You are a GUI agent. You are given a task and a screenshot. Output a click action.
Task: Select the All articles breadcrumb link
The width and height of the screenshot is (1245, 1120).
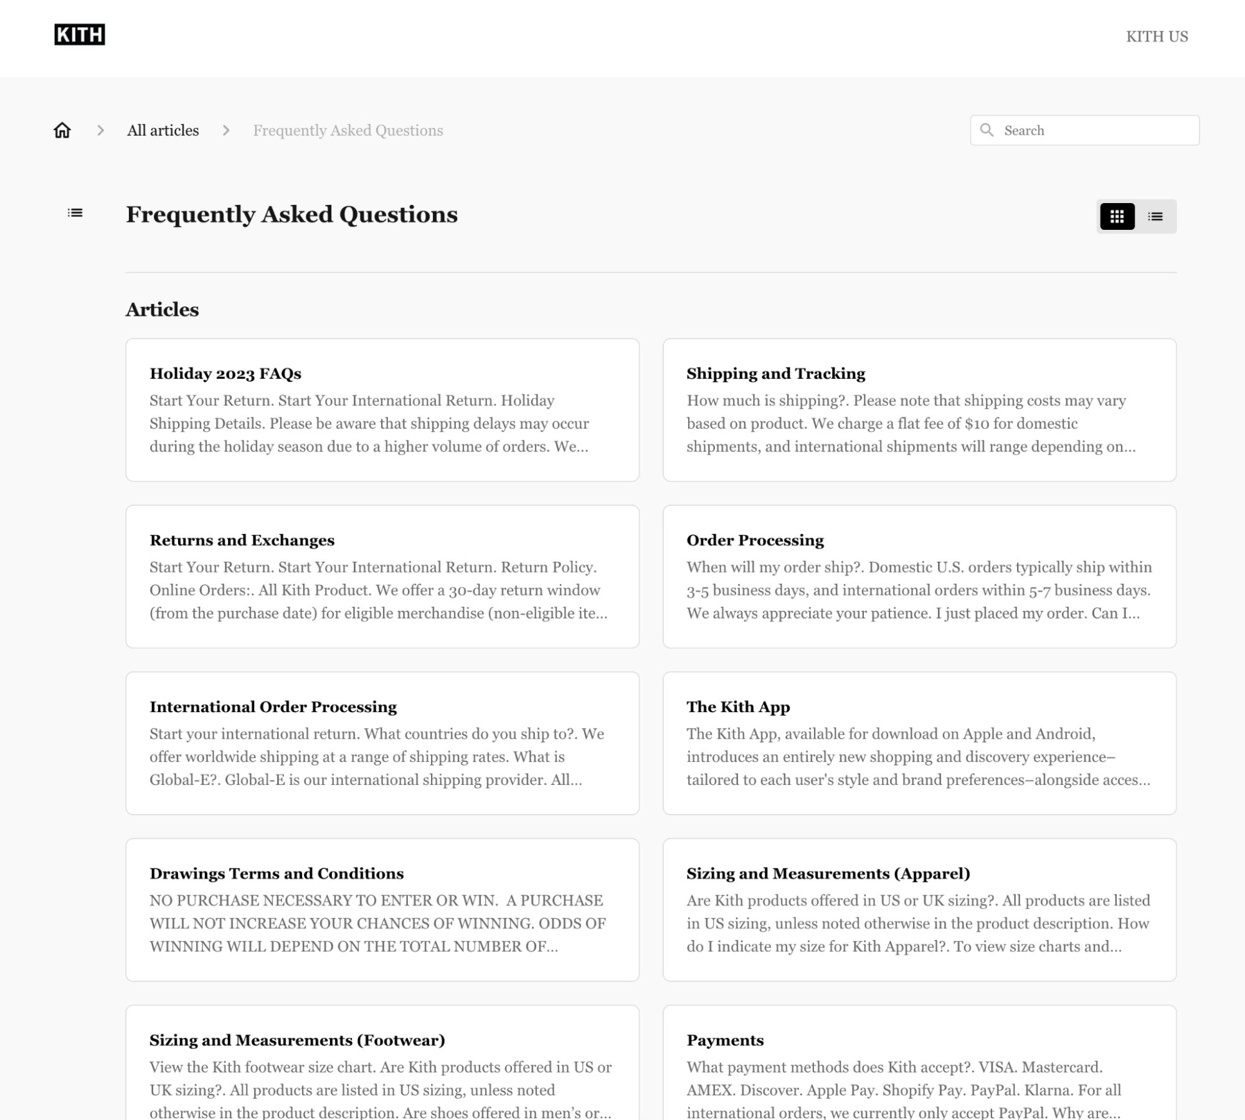pyautogui.click(x=163, y=130)
